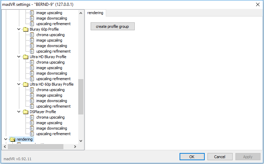Click page icon of upscaling refinement under Ultra HD 60p Bluray Profile

tap(32, 106)
